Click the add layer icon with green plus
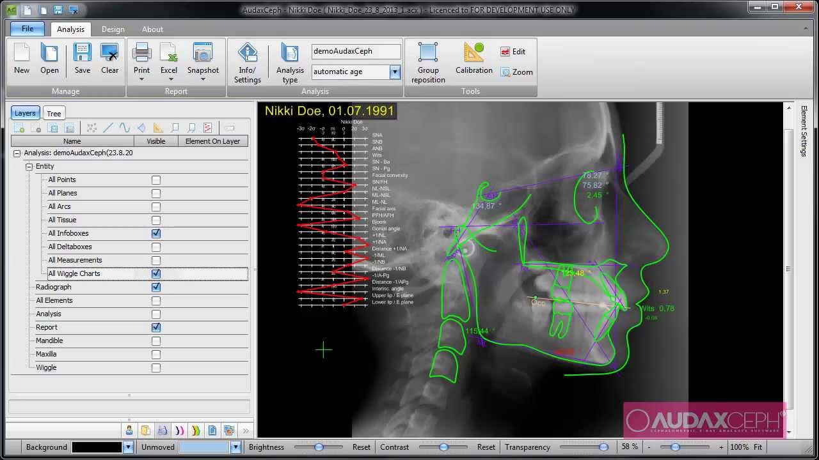The width and height of the screenshot is (819, 460). click(x=19, y=128)
